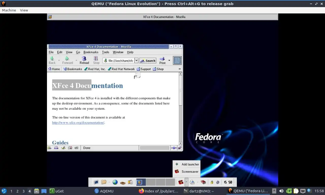Click the Support bookmark folder
This screenshot has width=325, height=195.
[144, 69]
